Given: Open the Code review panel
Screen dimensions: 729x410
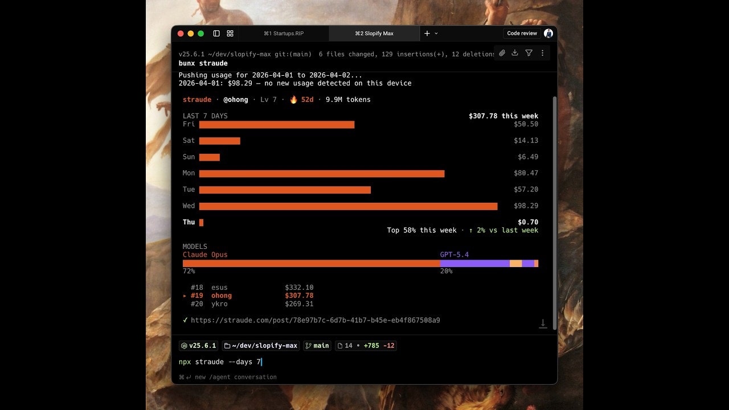Looking at the screenshot, I should [x=522, y=34].
